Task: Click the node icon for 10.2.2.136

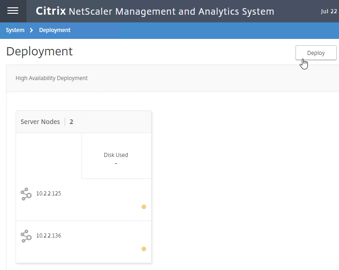Action: [x=26, y=236]
